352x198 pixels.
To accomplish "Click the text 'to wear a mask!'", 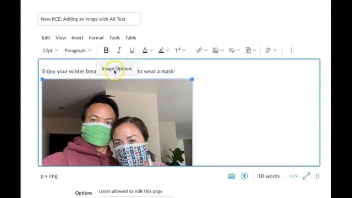I will point(156,71).
